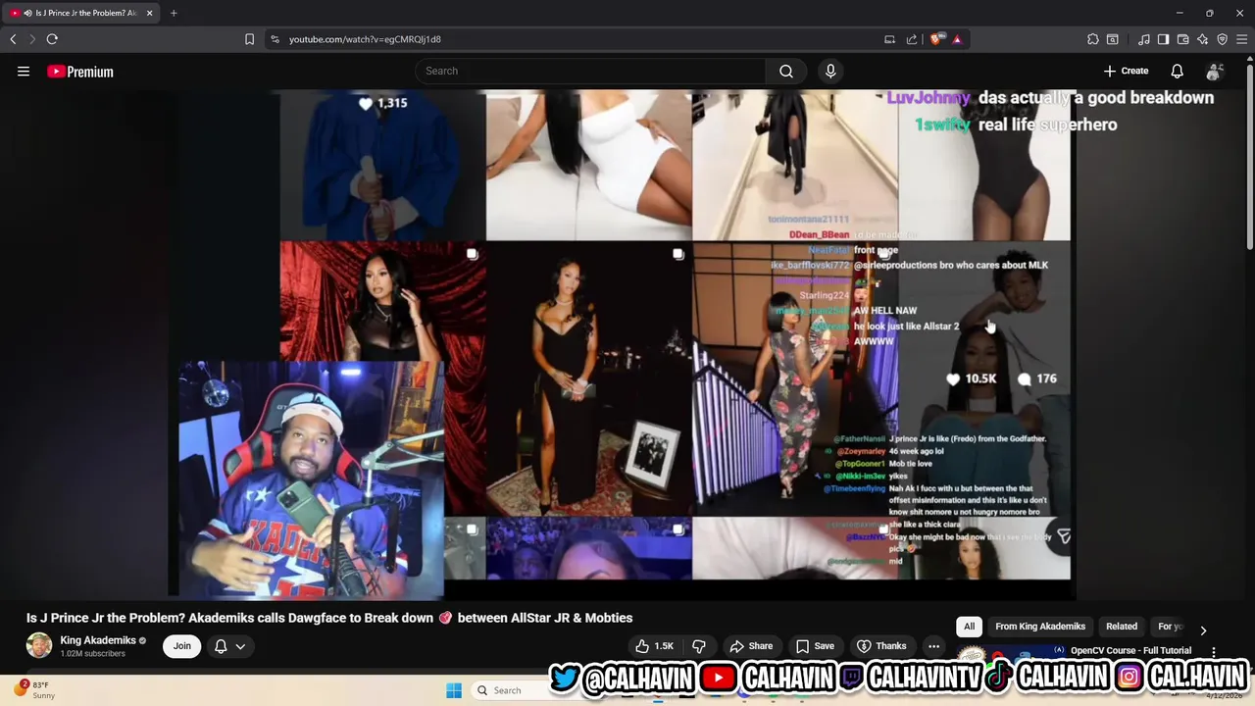Open the King Akademiks channel name

pyautogui.click(x=98, y=640)
